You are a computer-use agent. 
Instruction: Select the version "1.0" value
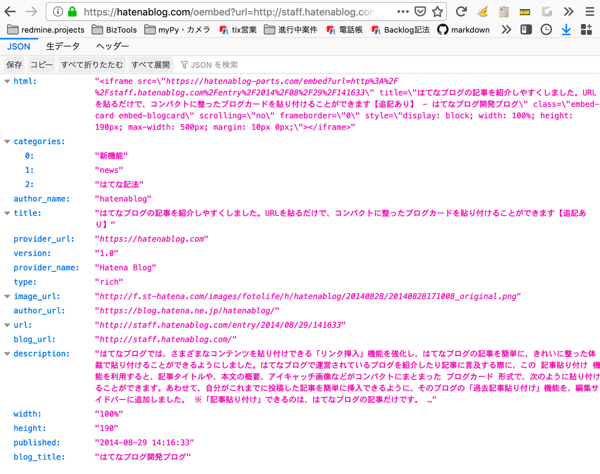[107, 253]
